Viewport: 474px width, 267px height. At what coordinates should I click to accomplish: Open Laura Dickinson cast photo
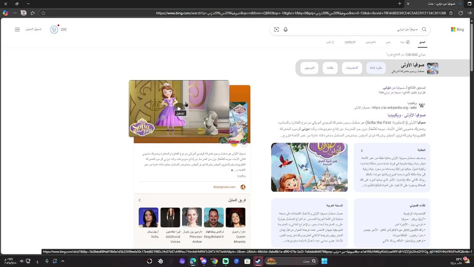point(170,217)
